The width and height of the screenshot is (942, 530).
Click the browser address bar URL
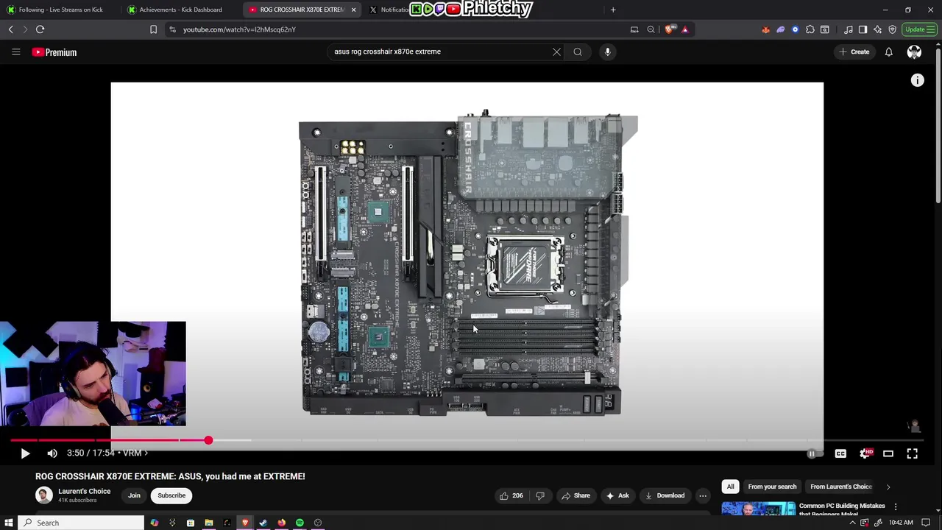[239, 29]
